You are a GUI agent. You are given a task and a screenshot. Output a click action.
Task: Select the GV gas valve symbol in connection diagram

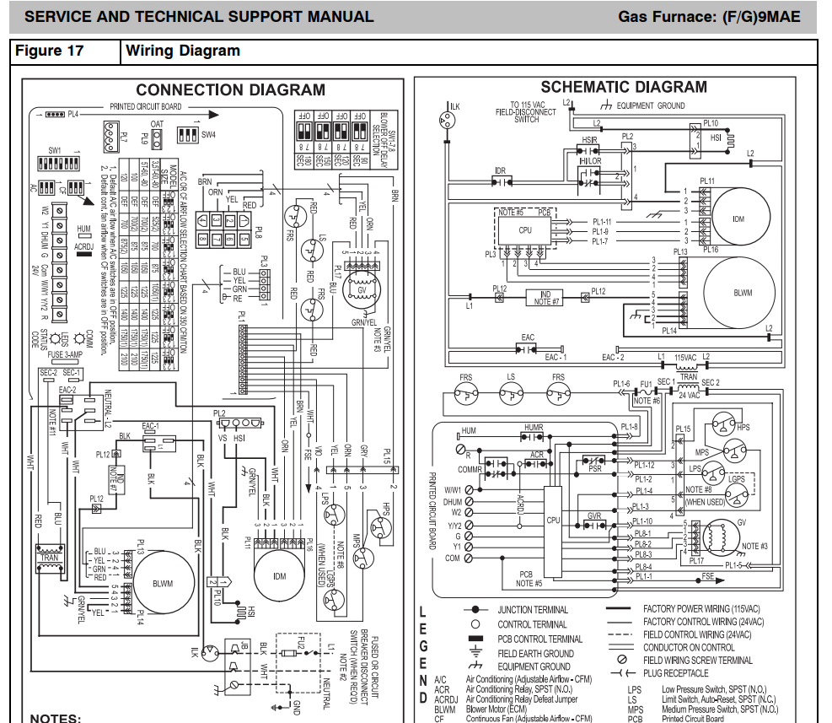pos(362,290)
